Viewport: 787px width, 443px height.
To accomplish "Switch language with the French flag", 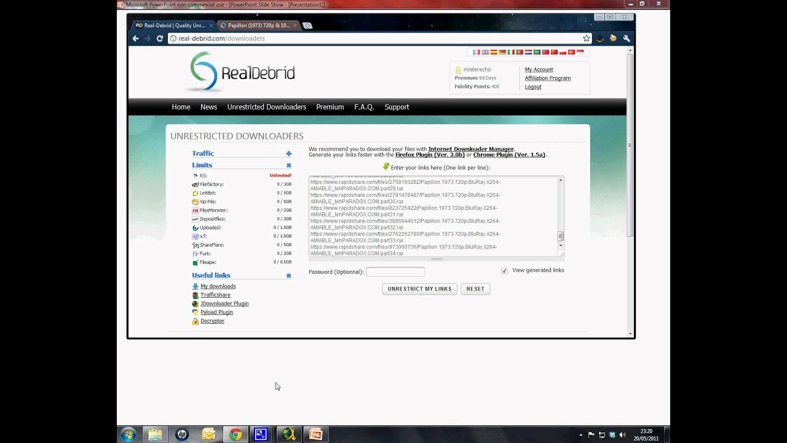I will click(x=476, y=52).
